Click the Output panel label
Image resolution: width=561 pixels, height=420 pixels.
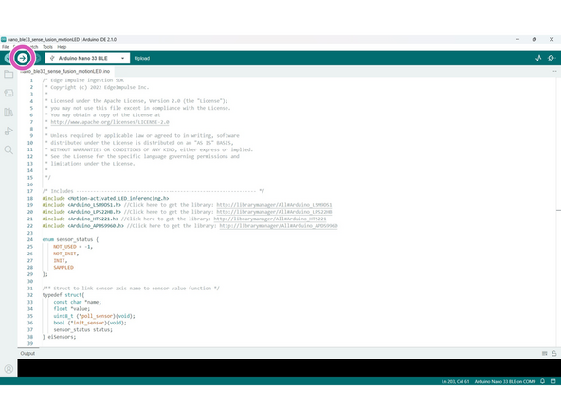27,353
